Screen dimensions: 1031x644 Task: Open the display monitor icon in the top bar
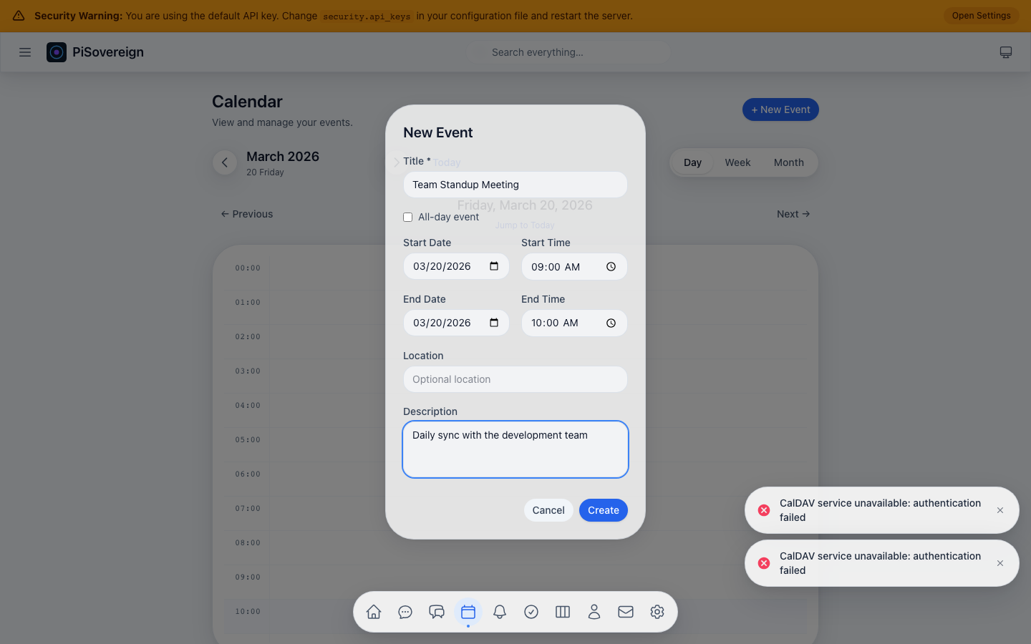[x=1006, y=52]
